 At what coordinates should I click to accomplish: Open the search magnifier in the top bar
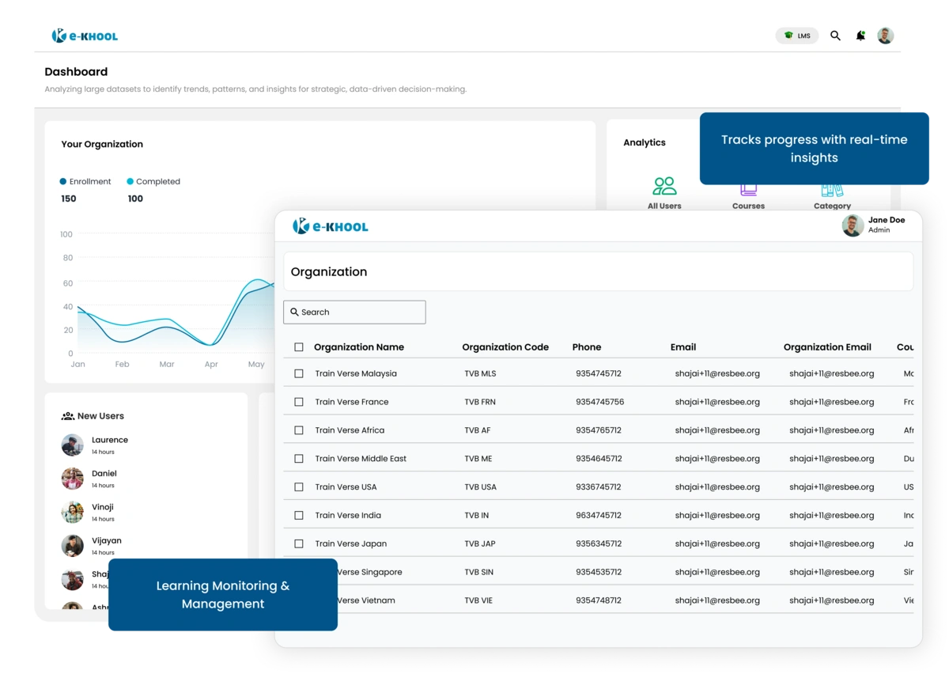click(835, 36)
